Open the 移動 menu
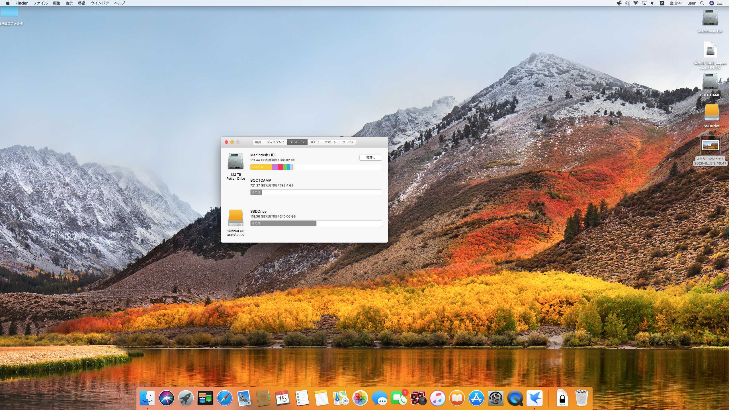The image size is (729, 410). click(82, 3)
